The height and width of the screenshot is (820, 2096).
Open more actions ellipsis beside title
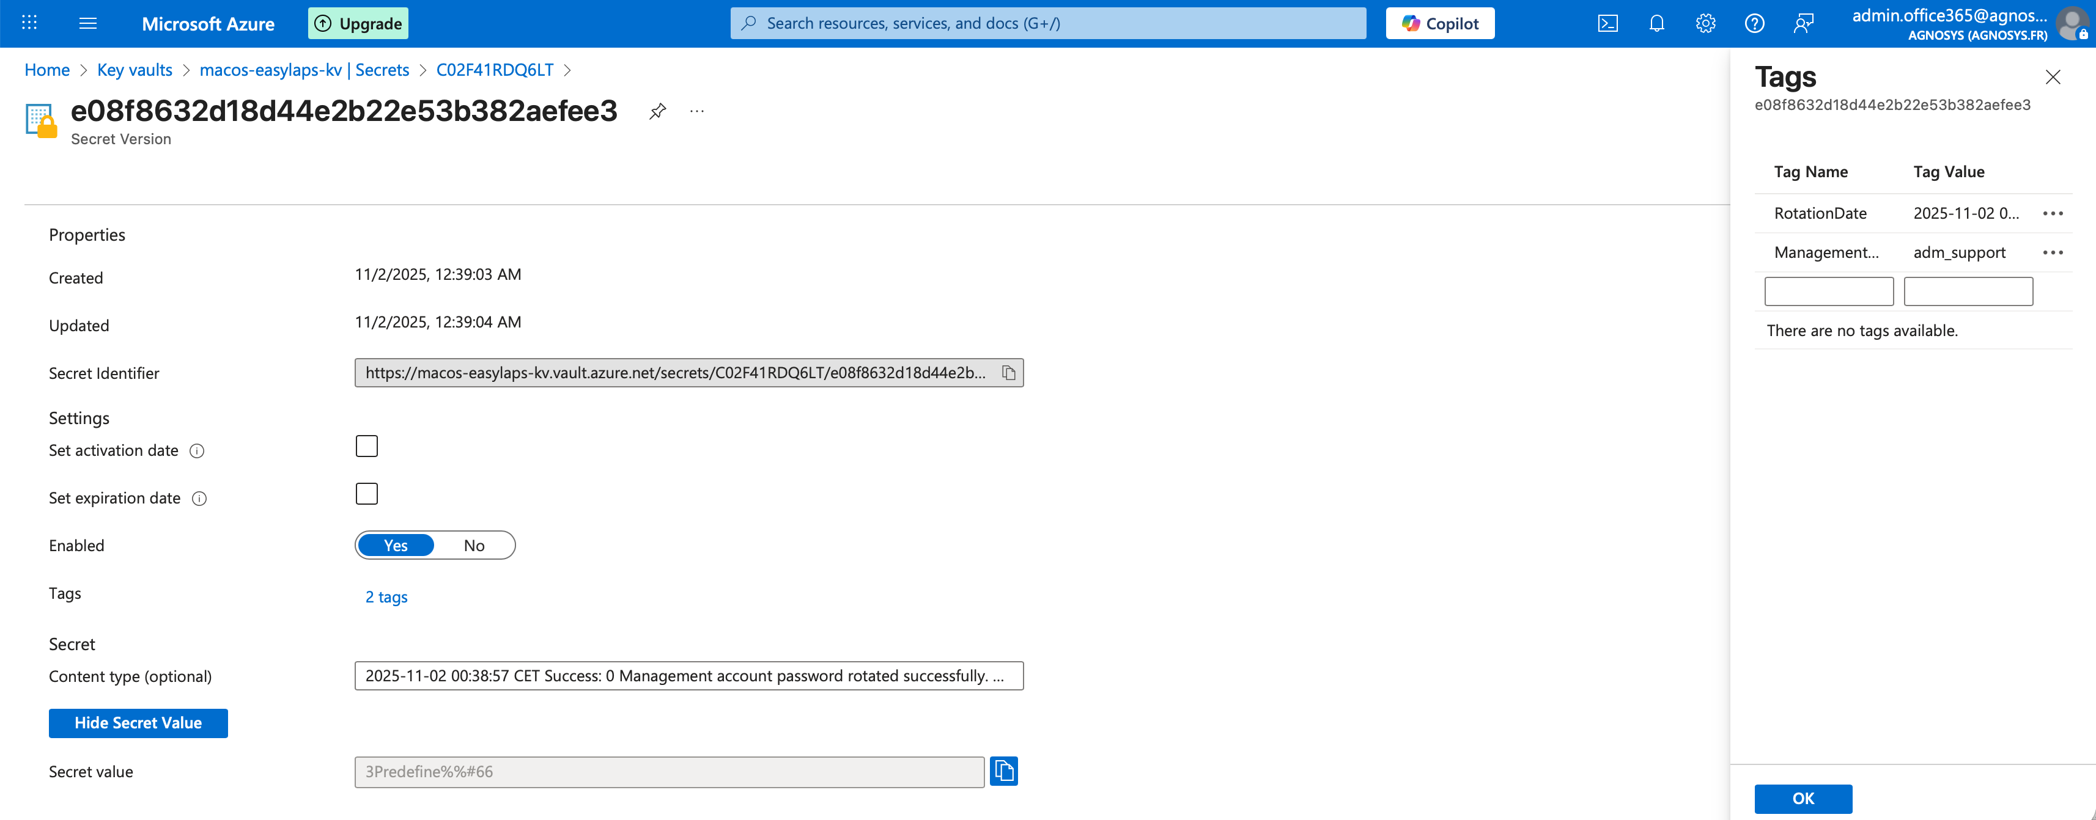(696, 111)
